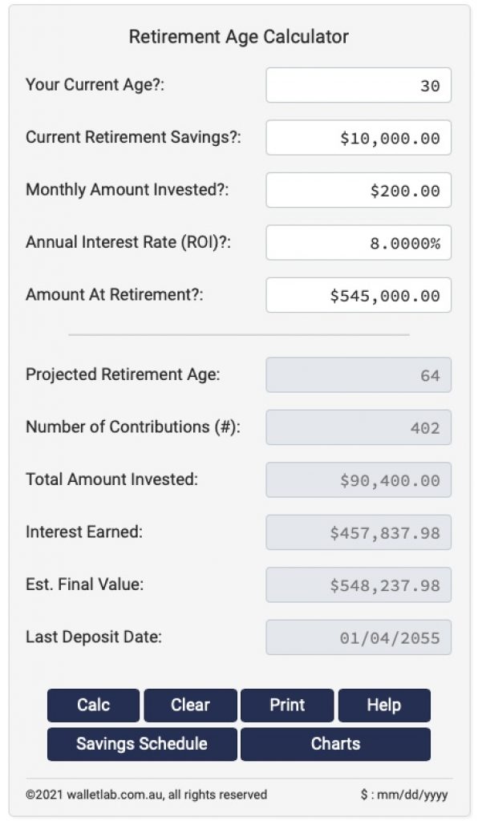Select the Annual Interest Rate field
This screenshot has height=821, width=478.
pyautogui.click(x=358, y=242)
